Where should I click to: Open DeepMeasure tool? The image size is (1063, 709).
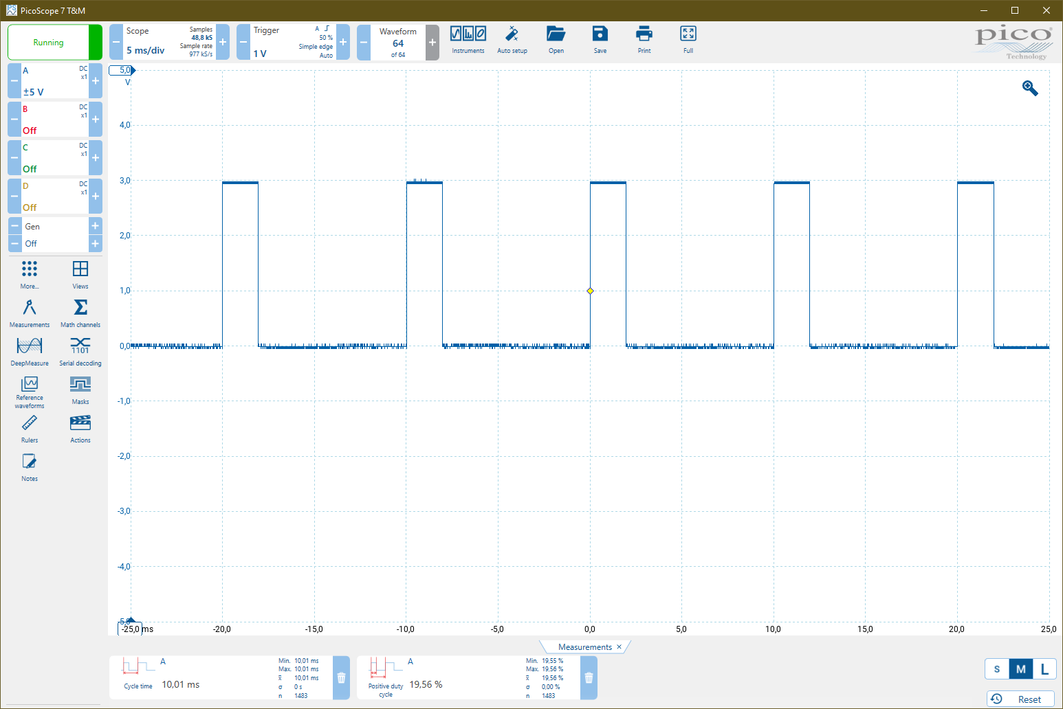pyautogui.click(x=30, y=350)
